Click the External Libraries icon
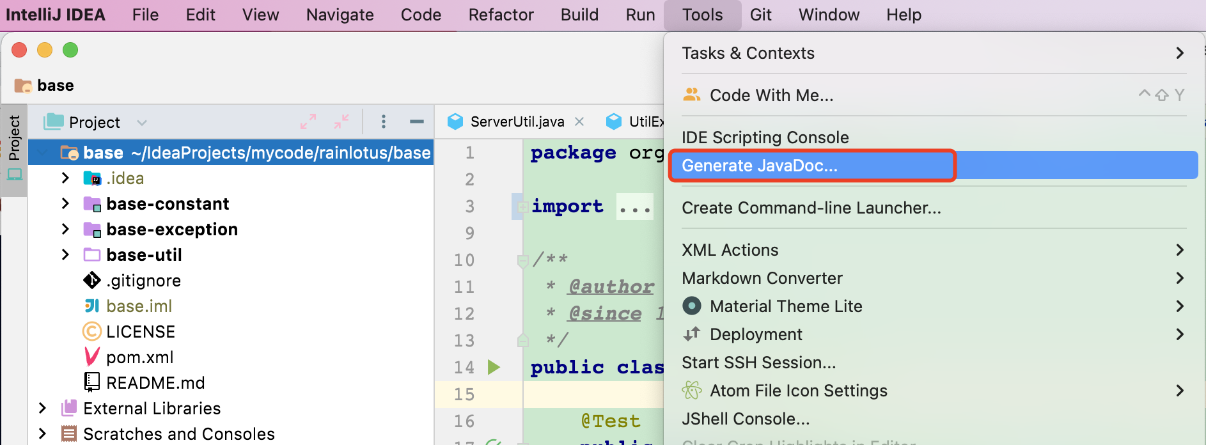 (69, 408)
